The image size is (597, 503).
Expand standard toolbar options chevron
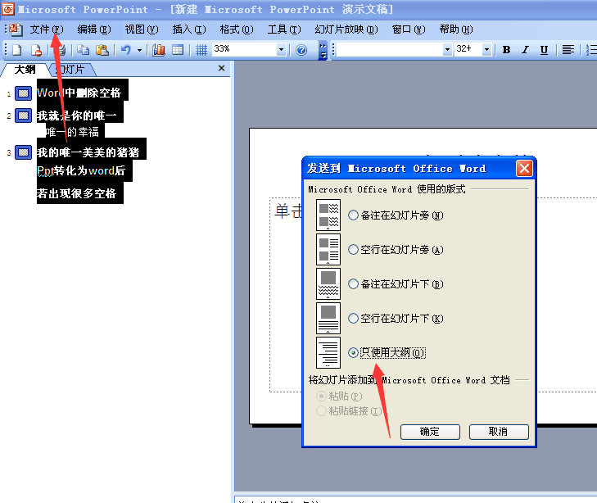tap(323, 50)
